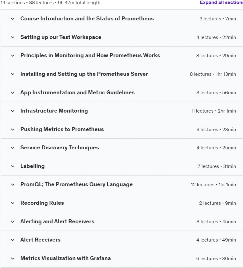Expand the Recording Rules chevron
Image resolution: width=243 pixels, height=268 pixels.
pyautogui.click(x=13, y=203)
